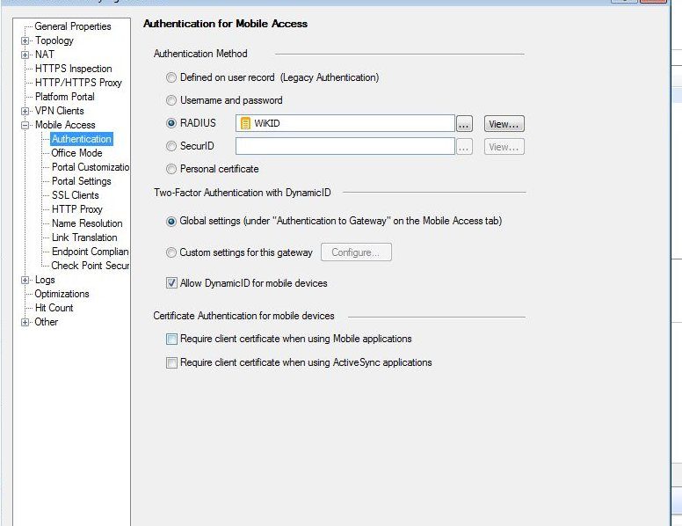
Task: Select the SecurID authentication method
Action: [171, 146]
